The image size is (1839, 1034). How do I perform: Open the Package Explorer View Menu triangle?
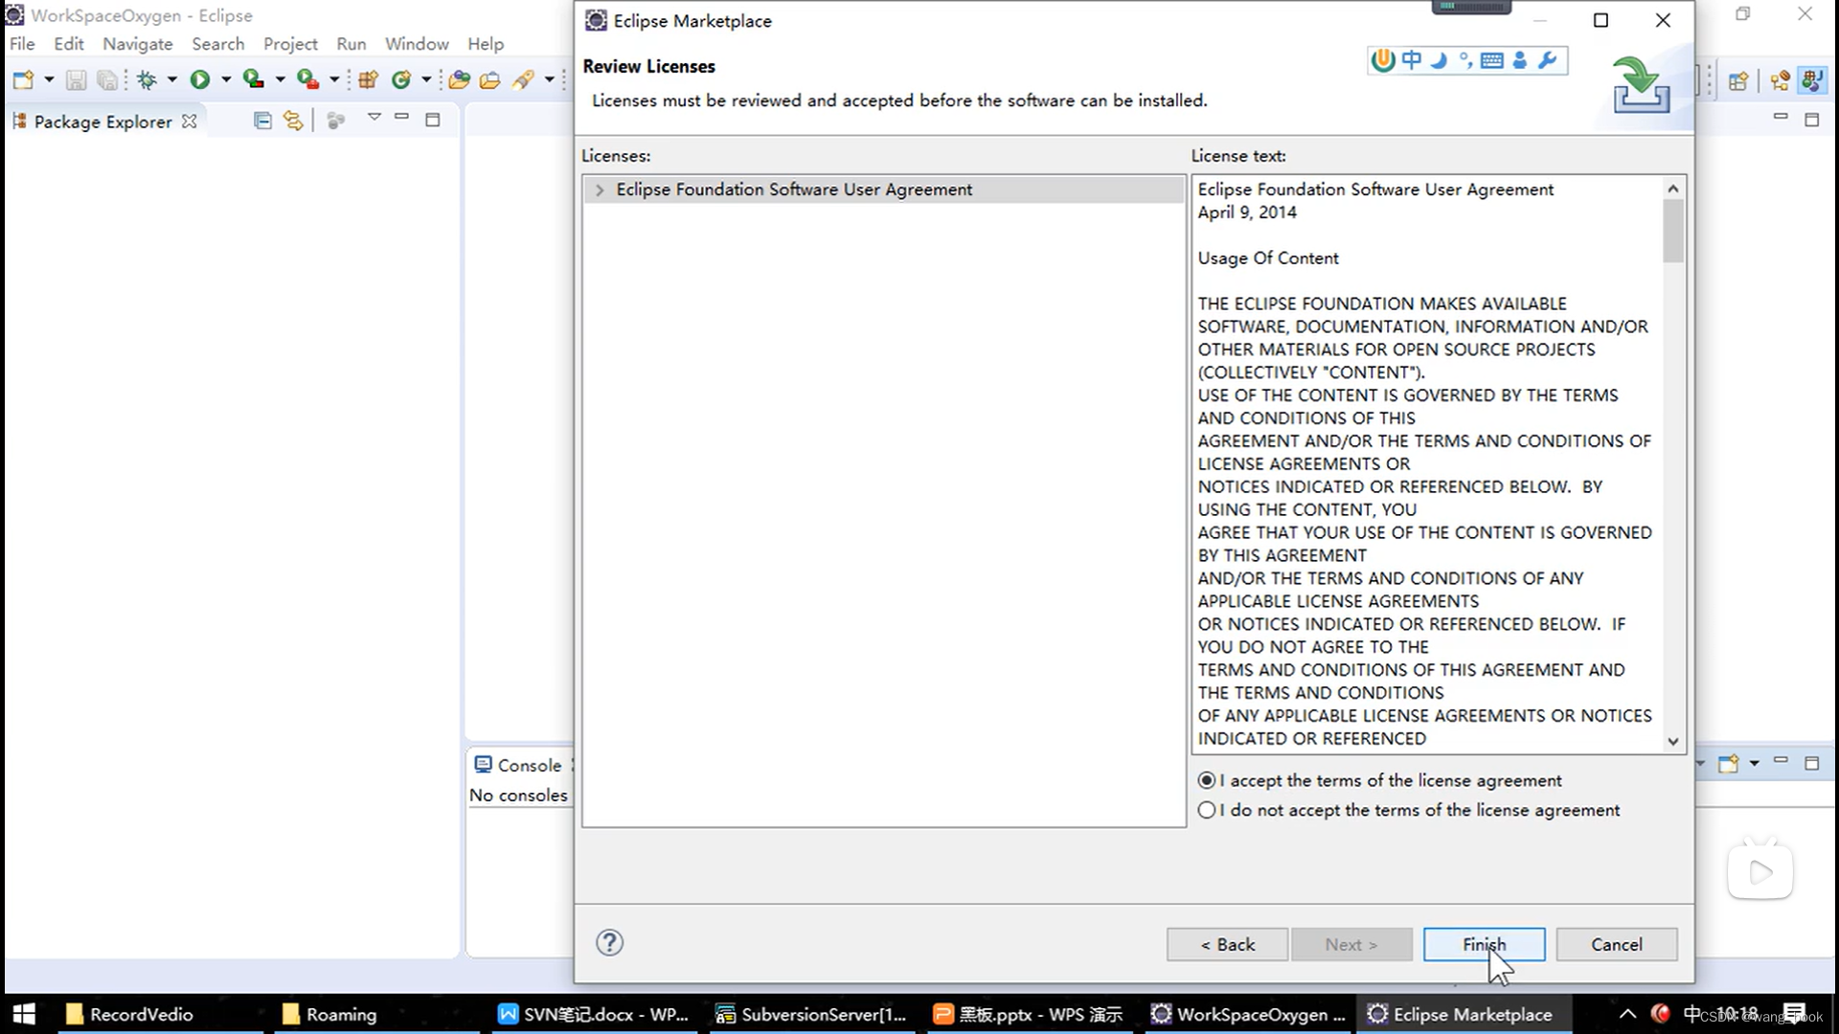coord(375,117)
